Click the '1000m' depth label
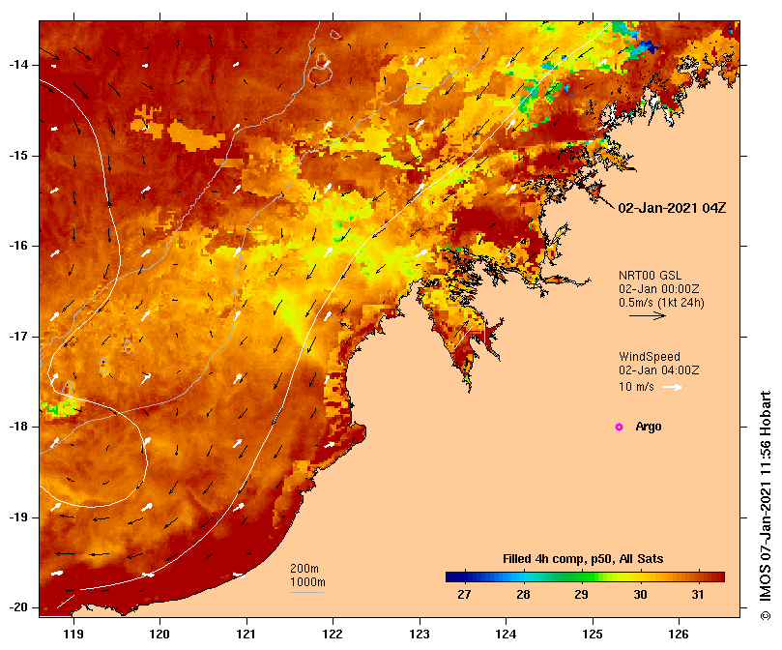Viewport: 782px width, 650px height. point(307,582)
